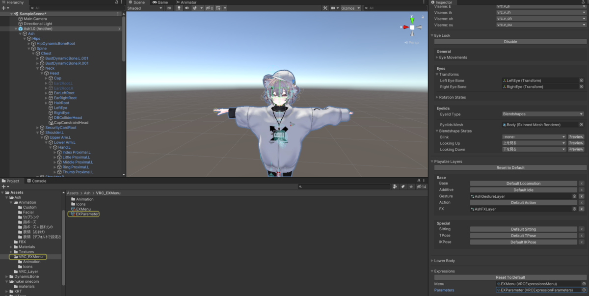Toggle scene lighting bulb icon
Image resolution: width=589 pixels, height=296 pixels.
pyautogui.click(x=179, y=8)
